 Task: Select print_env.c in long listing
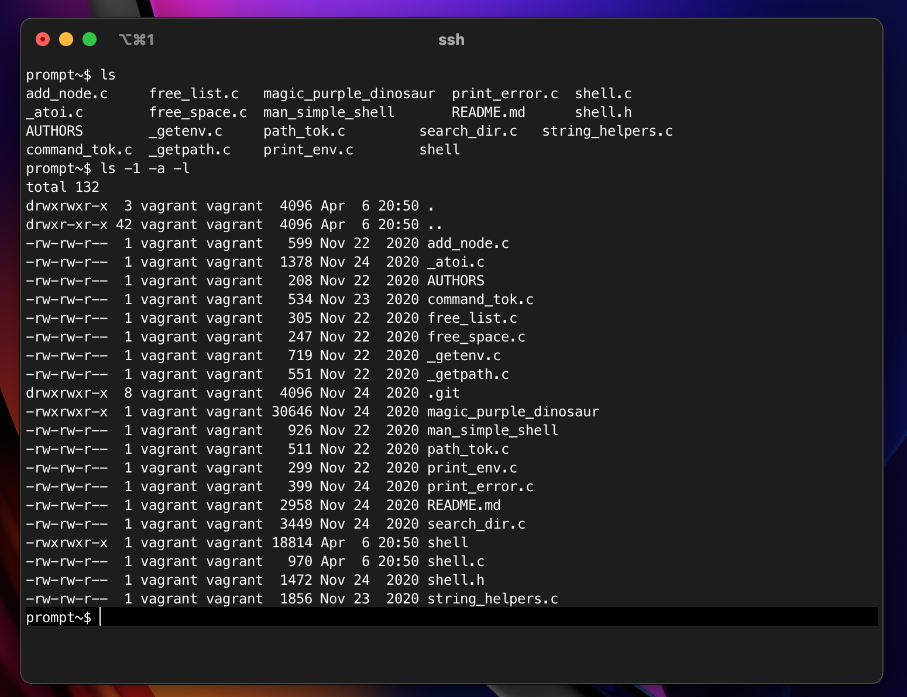coord(472,468)
